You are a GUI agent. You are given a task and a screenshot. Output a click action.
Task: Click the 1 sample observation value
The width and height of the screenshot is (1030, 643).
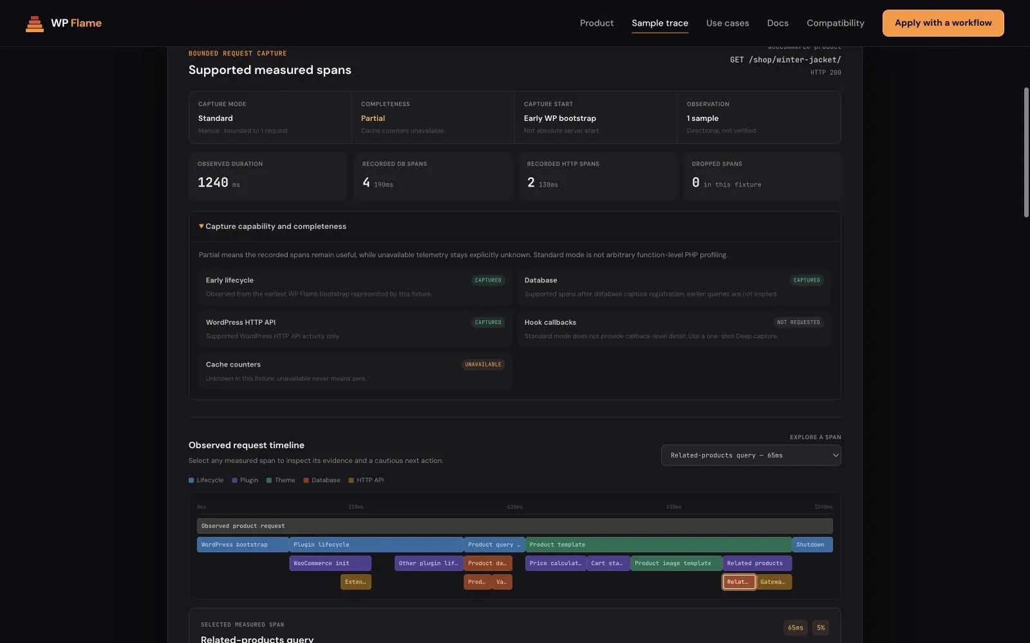(x=702, y=118)
